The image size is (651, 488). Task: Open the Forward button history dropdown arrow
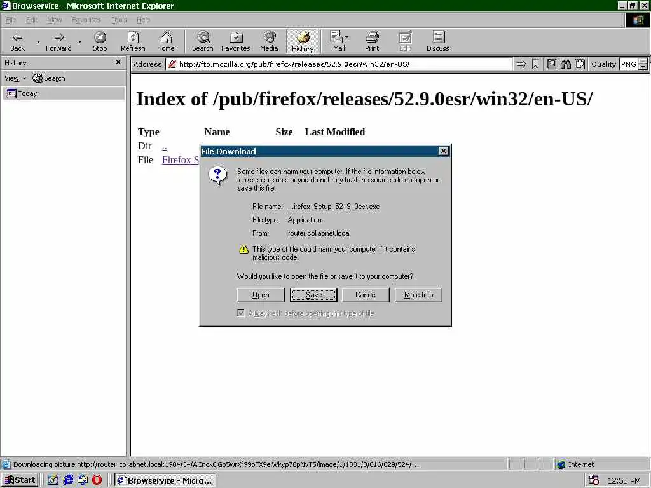(79, 41)
